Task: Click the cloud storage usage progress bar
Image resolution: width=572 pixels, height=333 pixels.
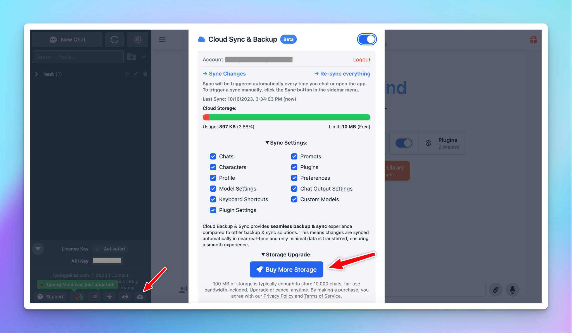Action: point(286,117)
